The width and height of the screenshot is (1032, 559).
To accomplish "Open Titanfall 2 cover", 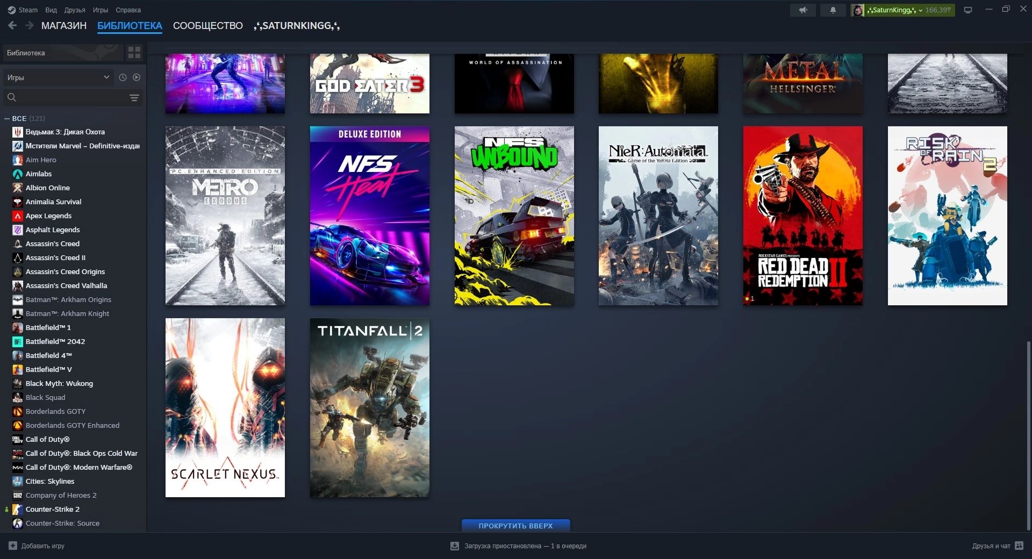I will coord(370,407).
